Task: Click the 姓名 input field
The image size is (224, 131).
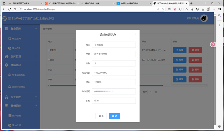Action: pyautogui.click(x=114, y=45)
